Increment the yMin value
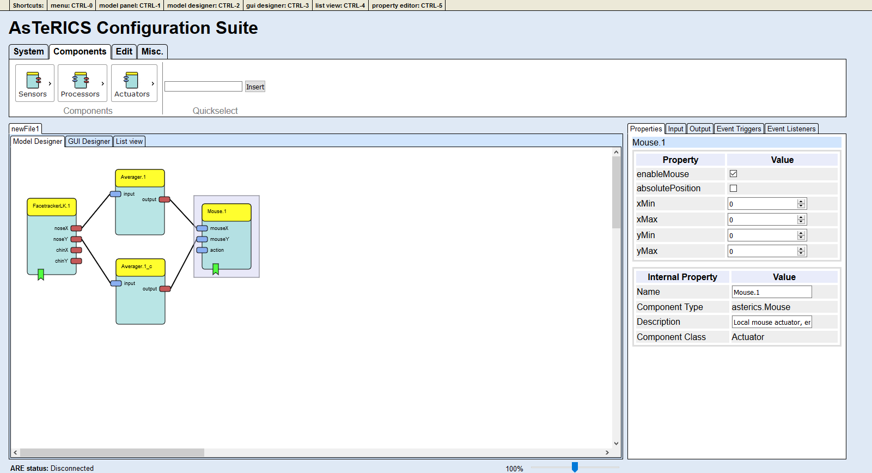The image size is (872, 473). click(x=801, y=233)
